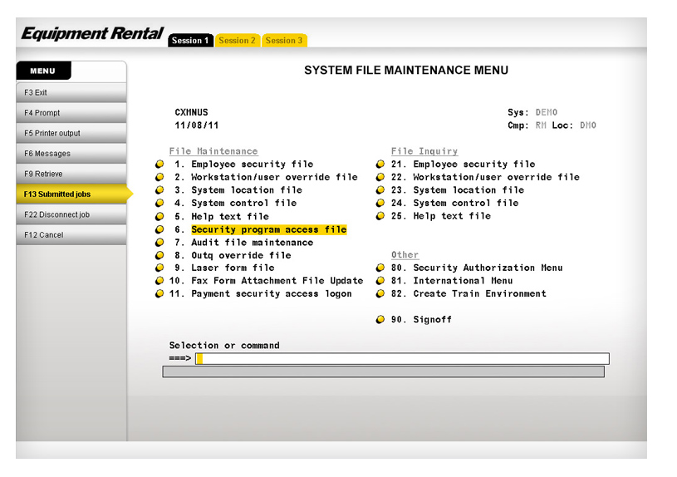This screenshot has height=477, width=677.
Task: Open F5 Printer output
Action: [71, 133]
